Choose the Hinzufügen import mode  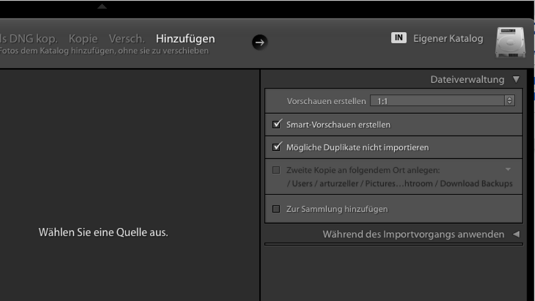pyautogui.click(x=185, y=38)
